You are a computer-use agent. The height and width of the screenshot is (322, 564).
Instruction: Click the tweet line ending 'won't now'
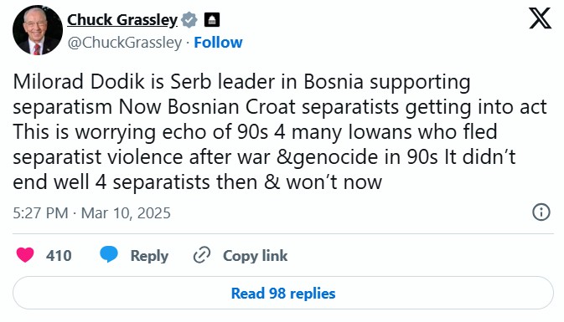click(x=198, y=182)
